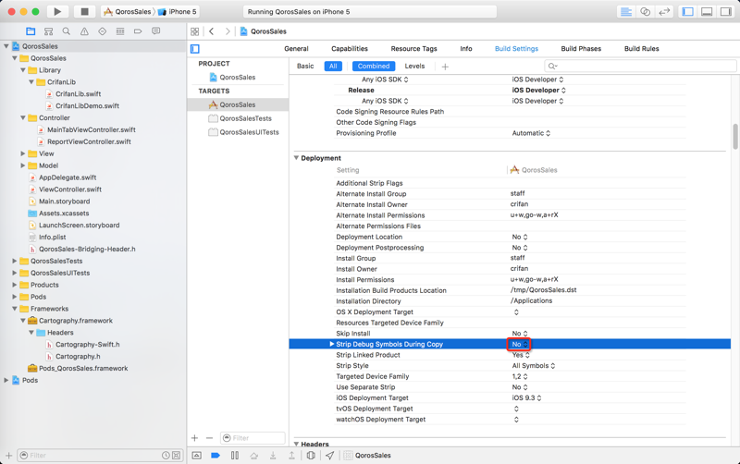Toggle breakpoints in debug bar

216,455
